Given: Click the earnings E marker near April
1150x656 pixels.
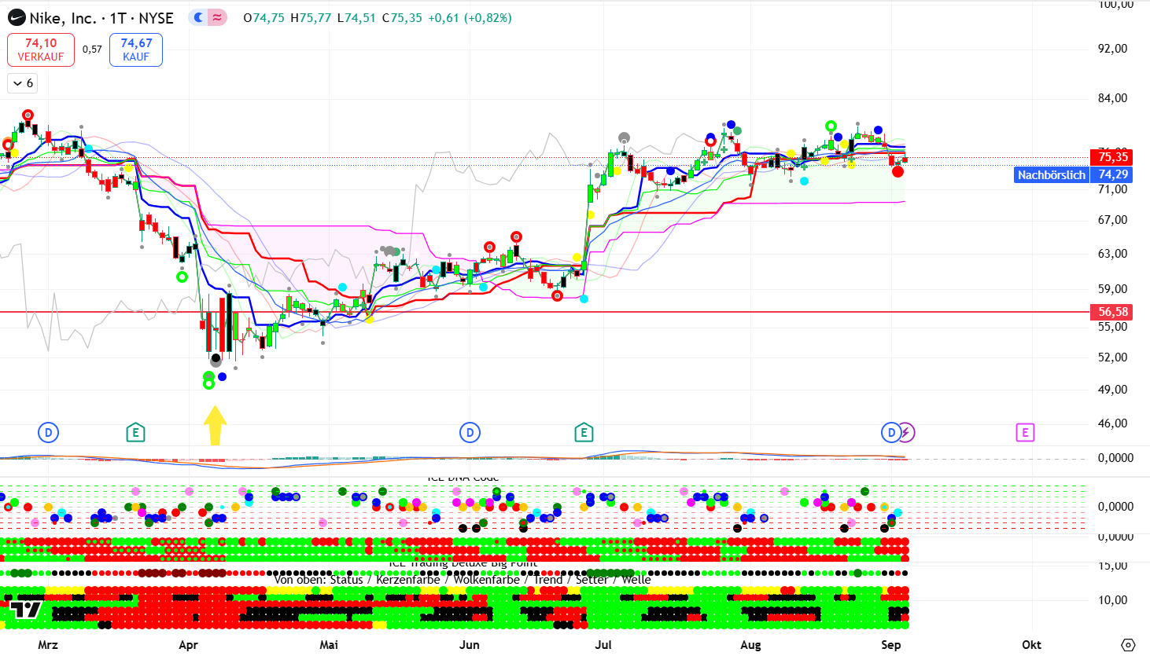Looking at the screenshot, I should (135, 432).
